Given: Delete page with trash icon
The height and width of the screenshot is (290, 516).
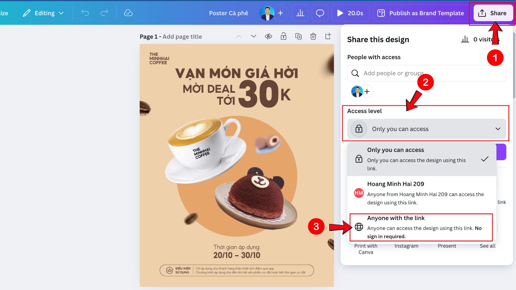Looking at the screenshot, I should [x=313, y=36].
